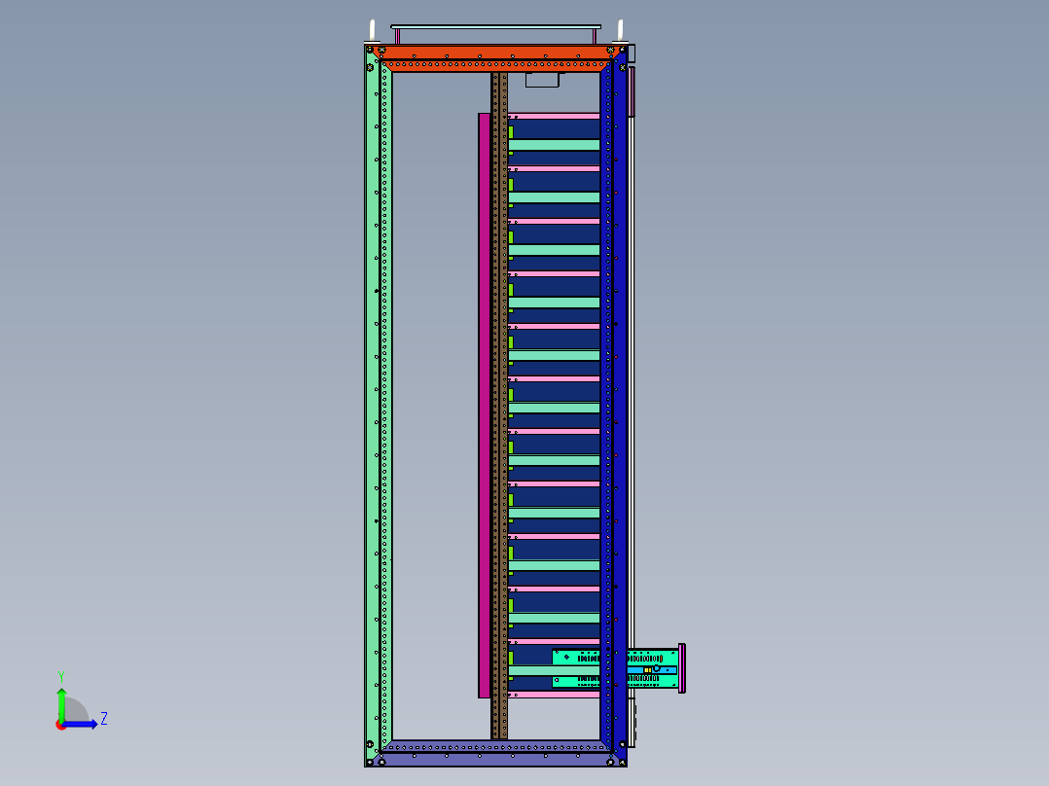Select the purple bottom frame beam
Screen dimensions: 1049x786
point(495,754)
